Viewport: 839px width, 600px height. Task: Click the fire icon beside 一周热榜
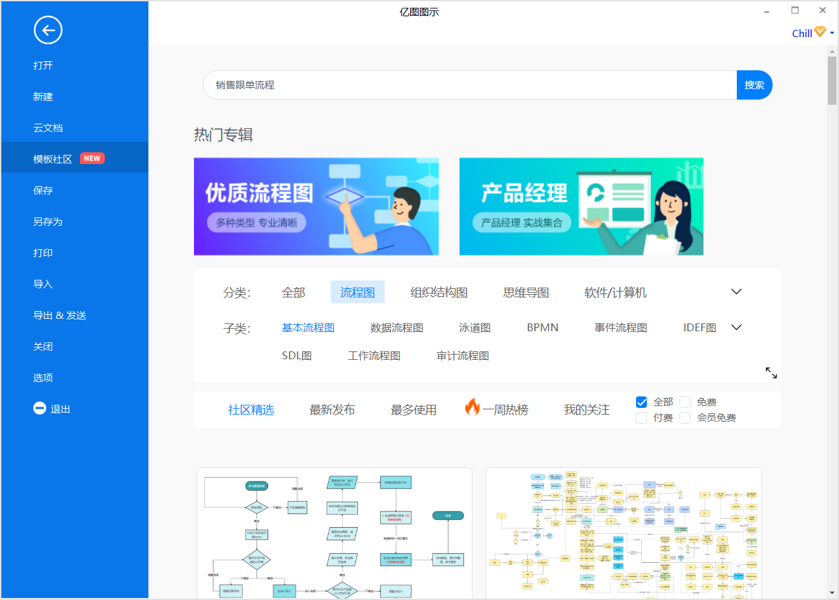pos(473,407)
